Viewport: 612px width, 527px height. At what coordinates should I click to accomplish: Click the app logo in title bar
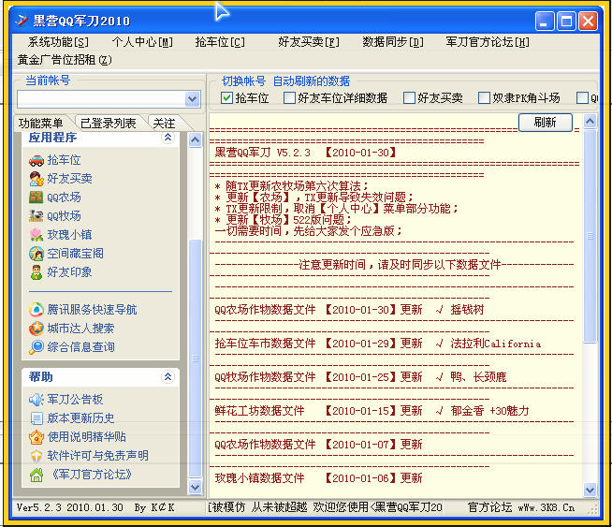[22, 21]
